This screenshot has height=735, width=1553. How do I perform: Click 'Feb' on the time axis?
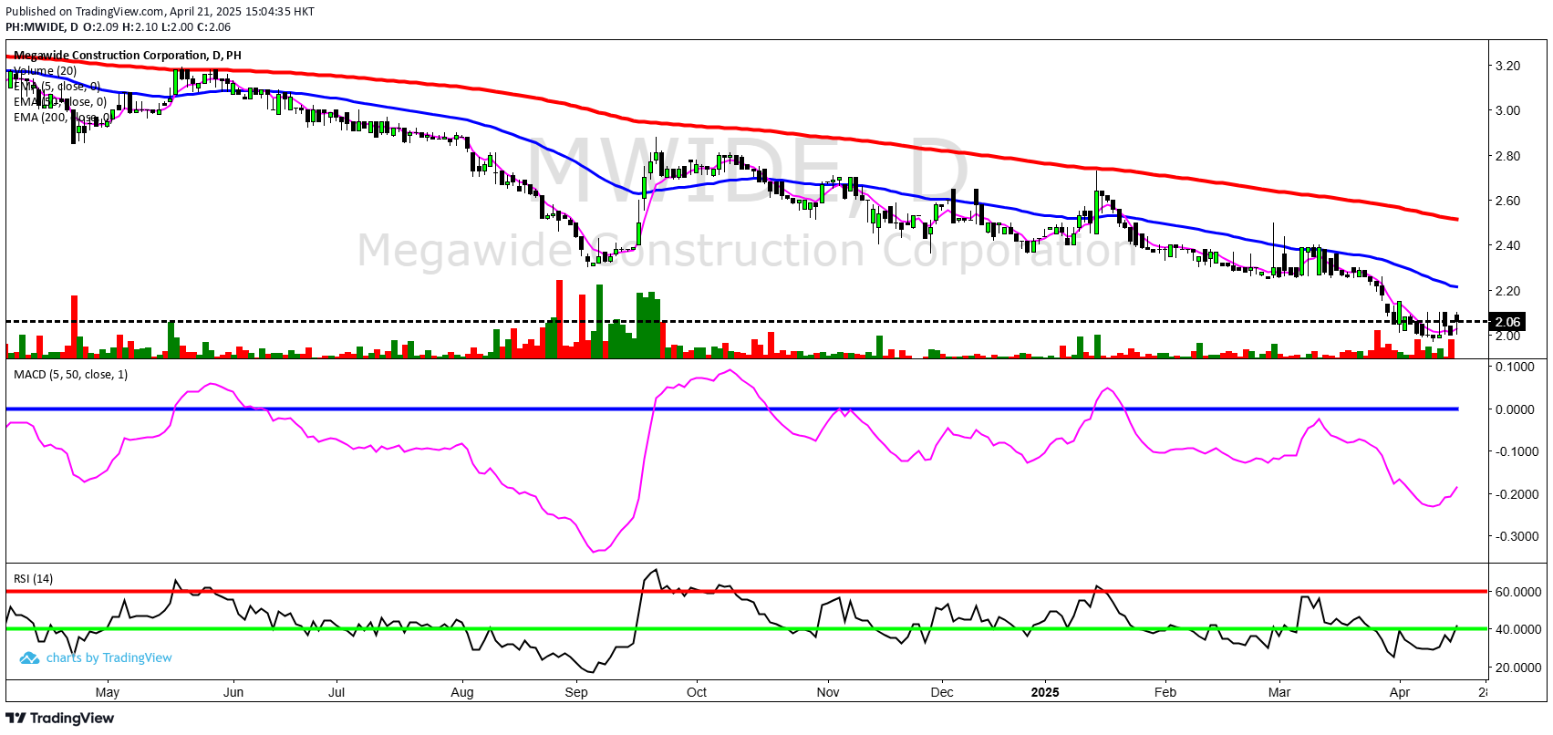coord(1165,692)
